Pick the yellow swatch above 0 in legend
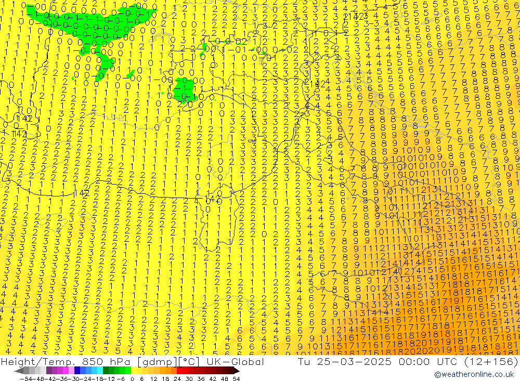Screen dimensions: 520x381 (134, 371)
